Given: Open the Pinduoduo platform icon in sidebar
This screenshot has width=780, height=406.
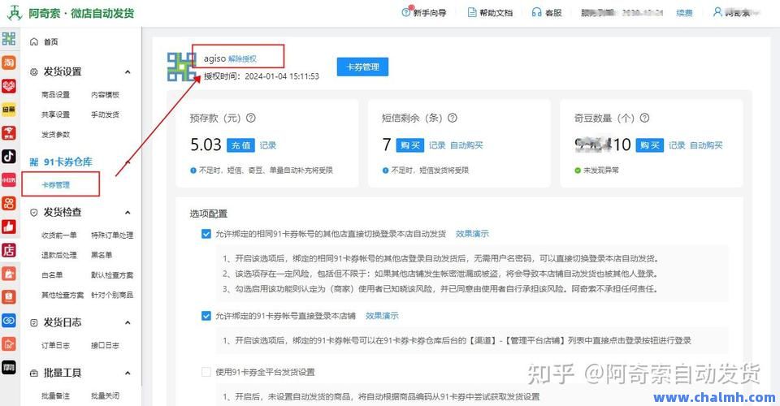Looking at the screenshot, I should [9, 86].
